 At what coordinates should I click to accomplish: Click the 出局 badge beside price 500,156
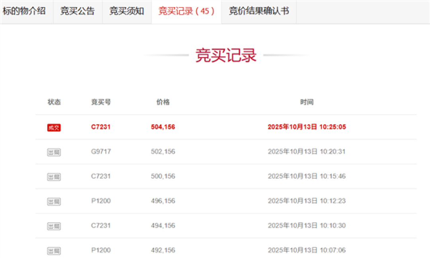54,177
